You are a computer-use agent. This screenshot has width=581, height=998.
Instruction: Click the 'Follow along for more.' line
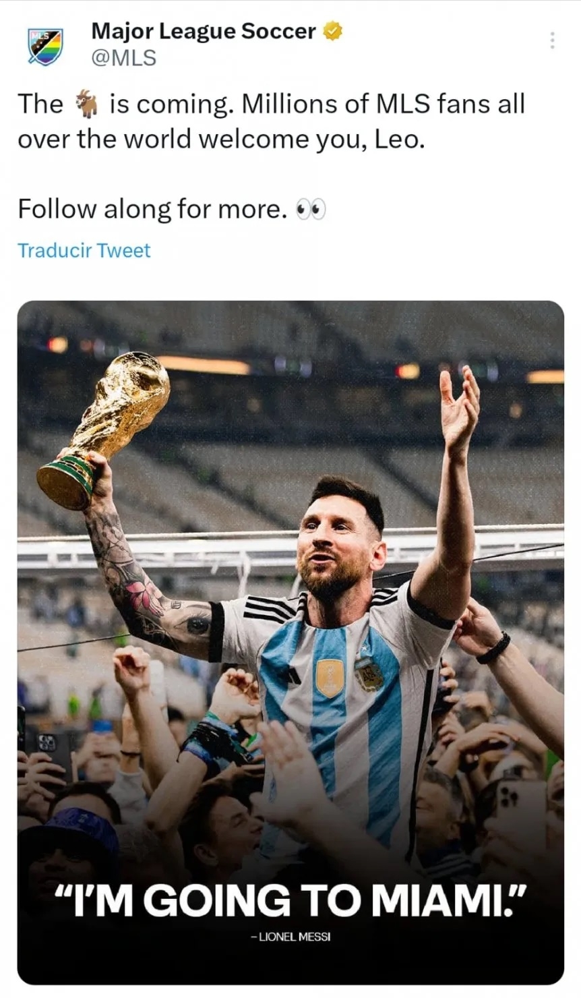coord(152,209)
